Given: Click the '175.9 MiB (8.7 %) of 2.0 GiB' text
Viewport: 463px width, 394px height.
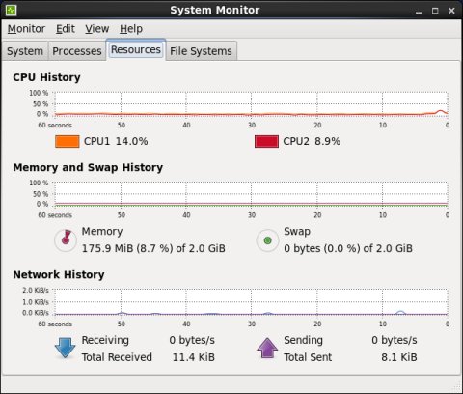Looking at the screenshot, I should 153,248.
